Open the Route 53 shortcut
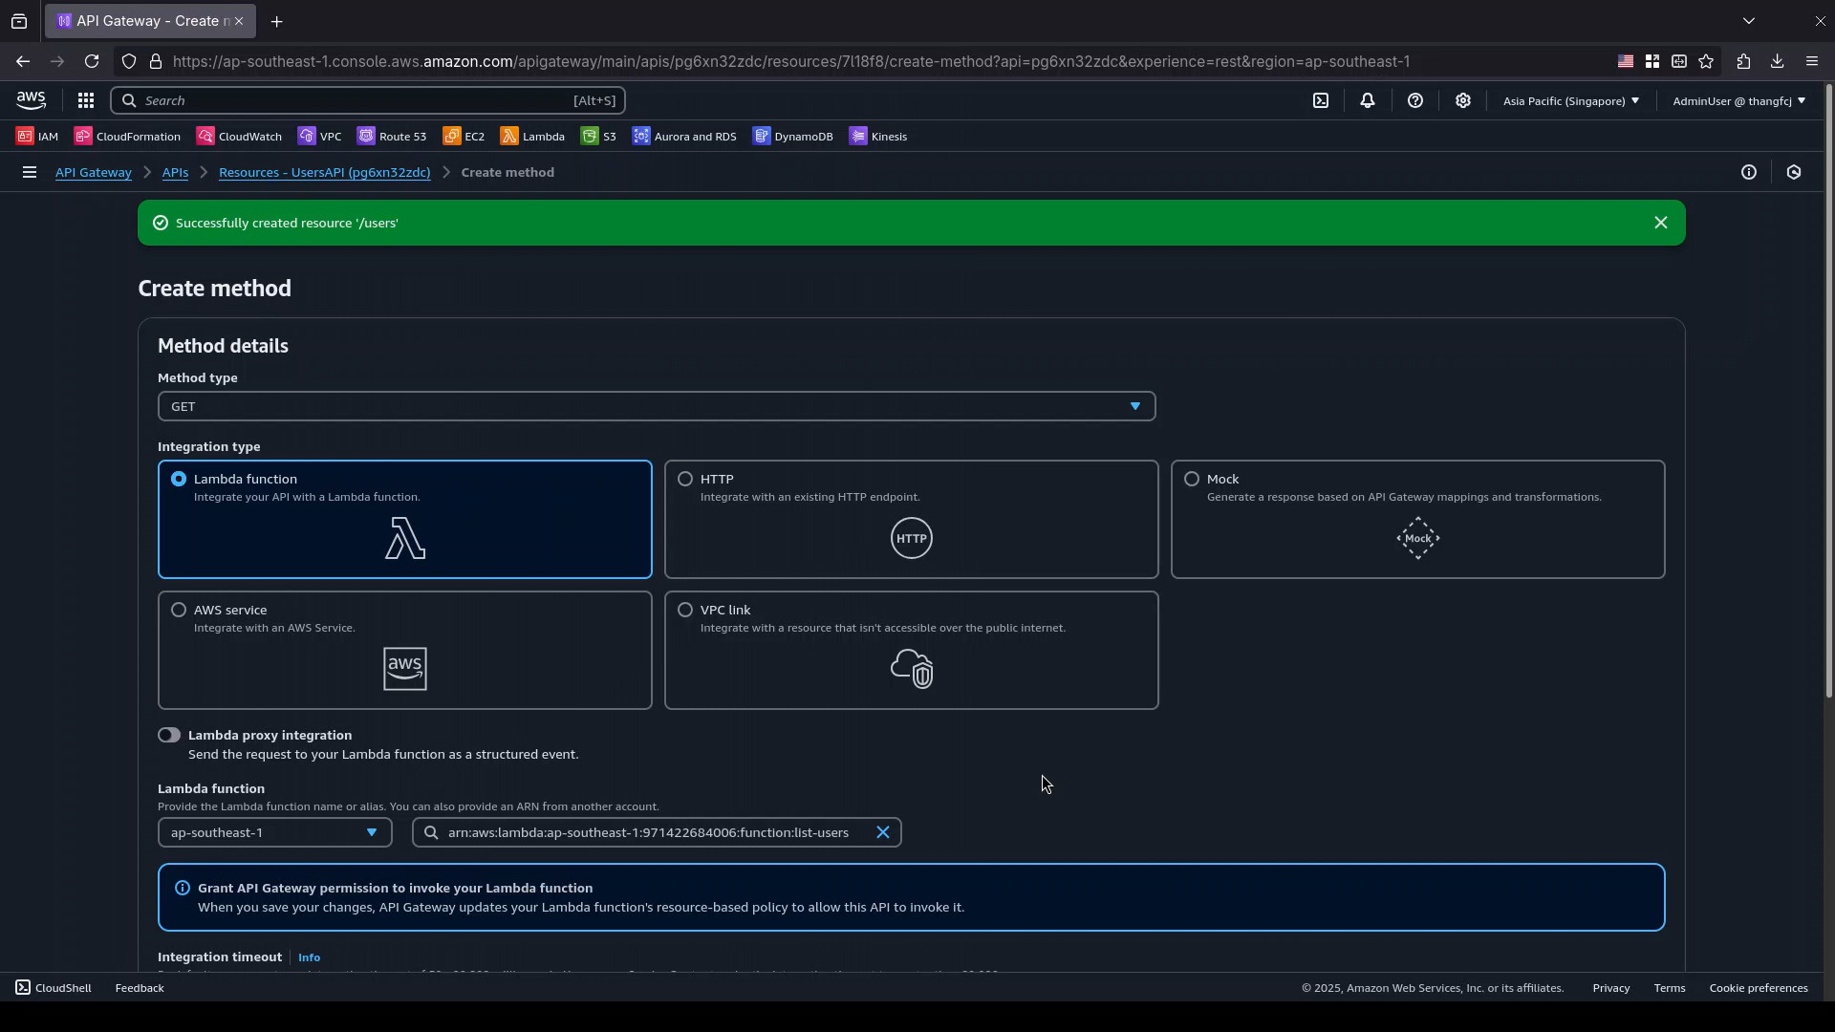1835x1032 pixels. click(x=392, y=137)
